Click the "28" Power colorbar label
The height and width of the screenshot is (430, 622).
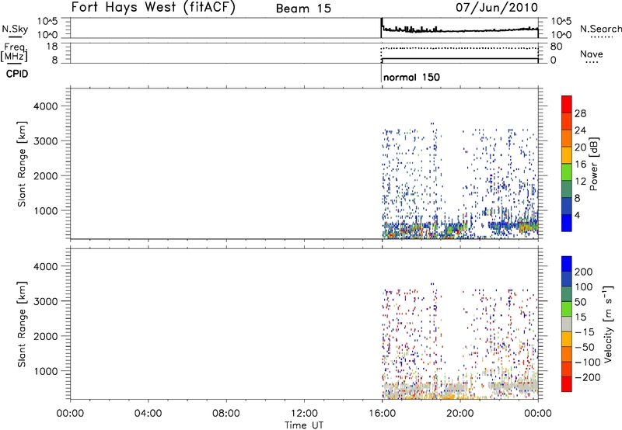tap(580, 113)
